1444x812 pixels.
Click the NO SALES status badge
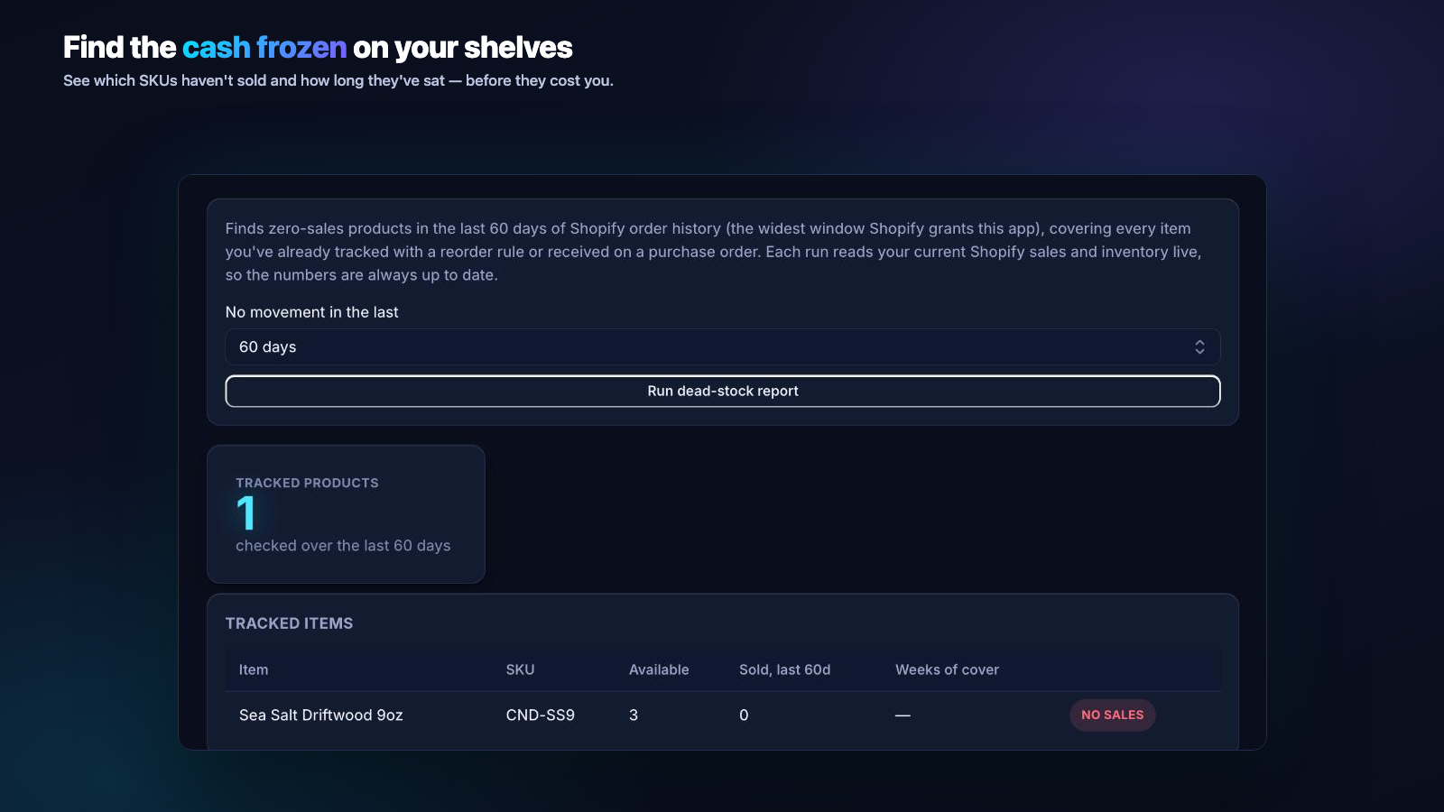point(1112,715)
